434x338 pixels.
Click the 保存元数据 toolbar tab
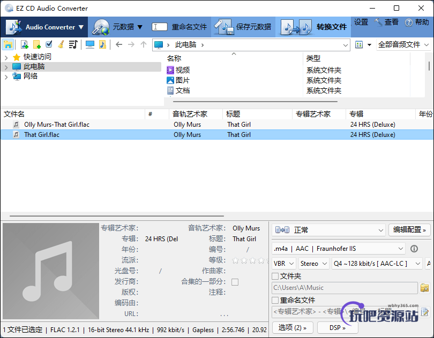tap(243, 27)
